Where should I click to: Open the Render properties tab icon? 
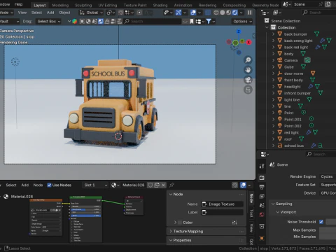(262, 178)
